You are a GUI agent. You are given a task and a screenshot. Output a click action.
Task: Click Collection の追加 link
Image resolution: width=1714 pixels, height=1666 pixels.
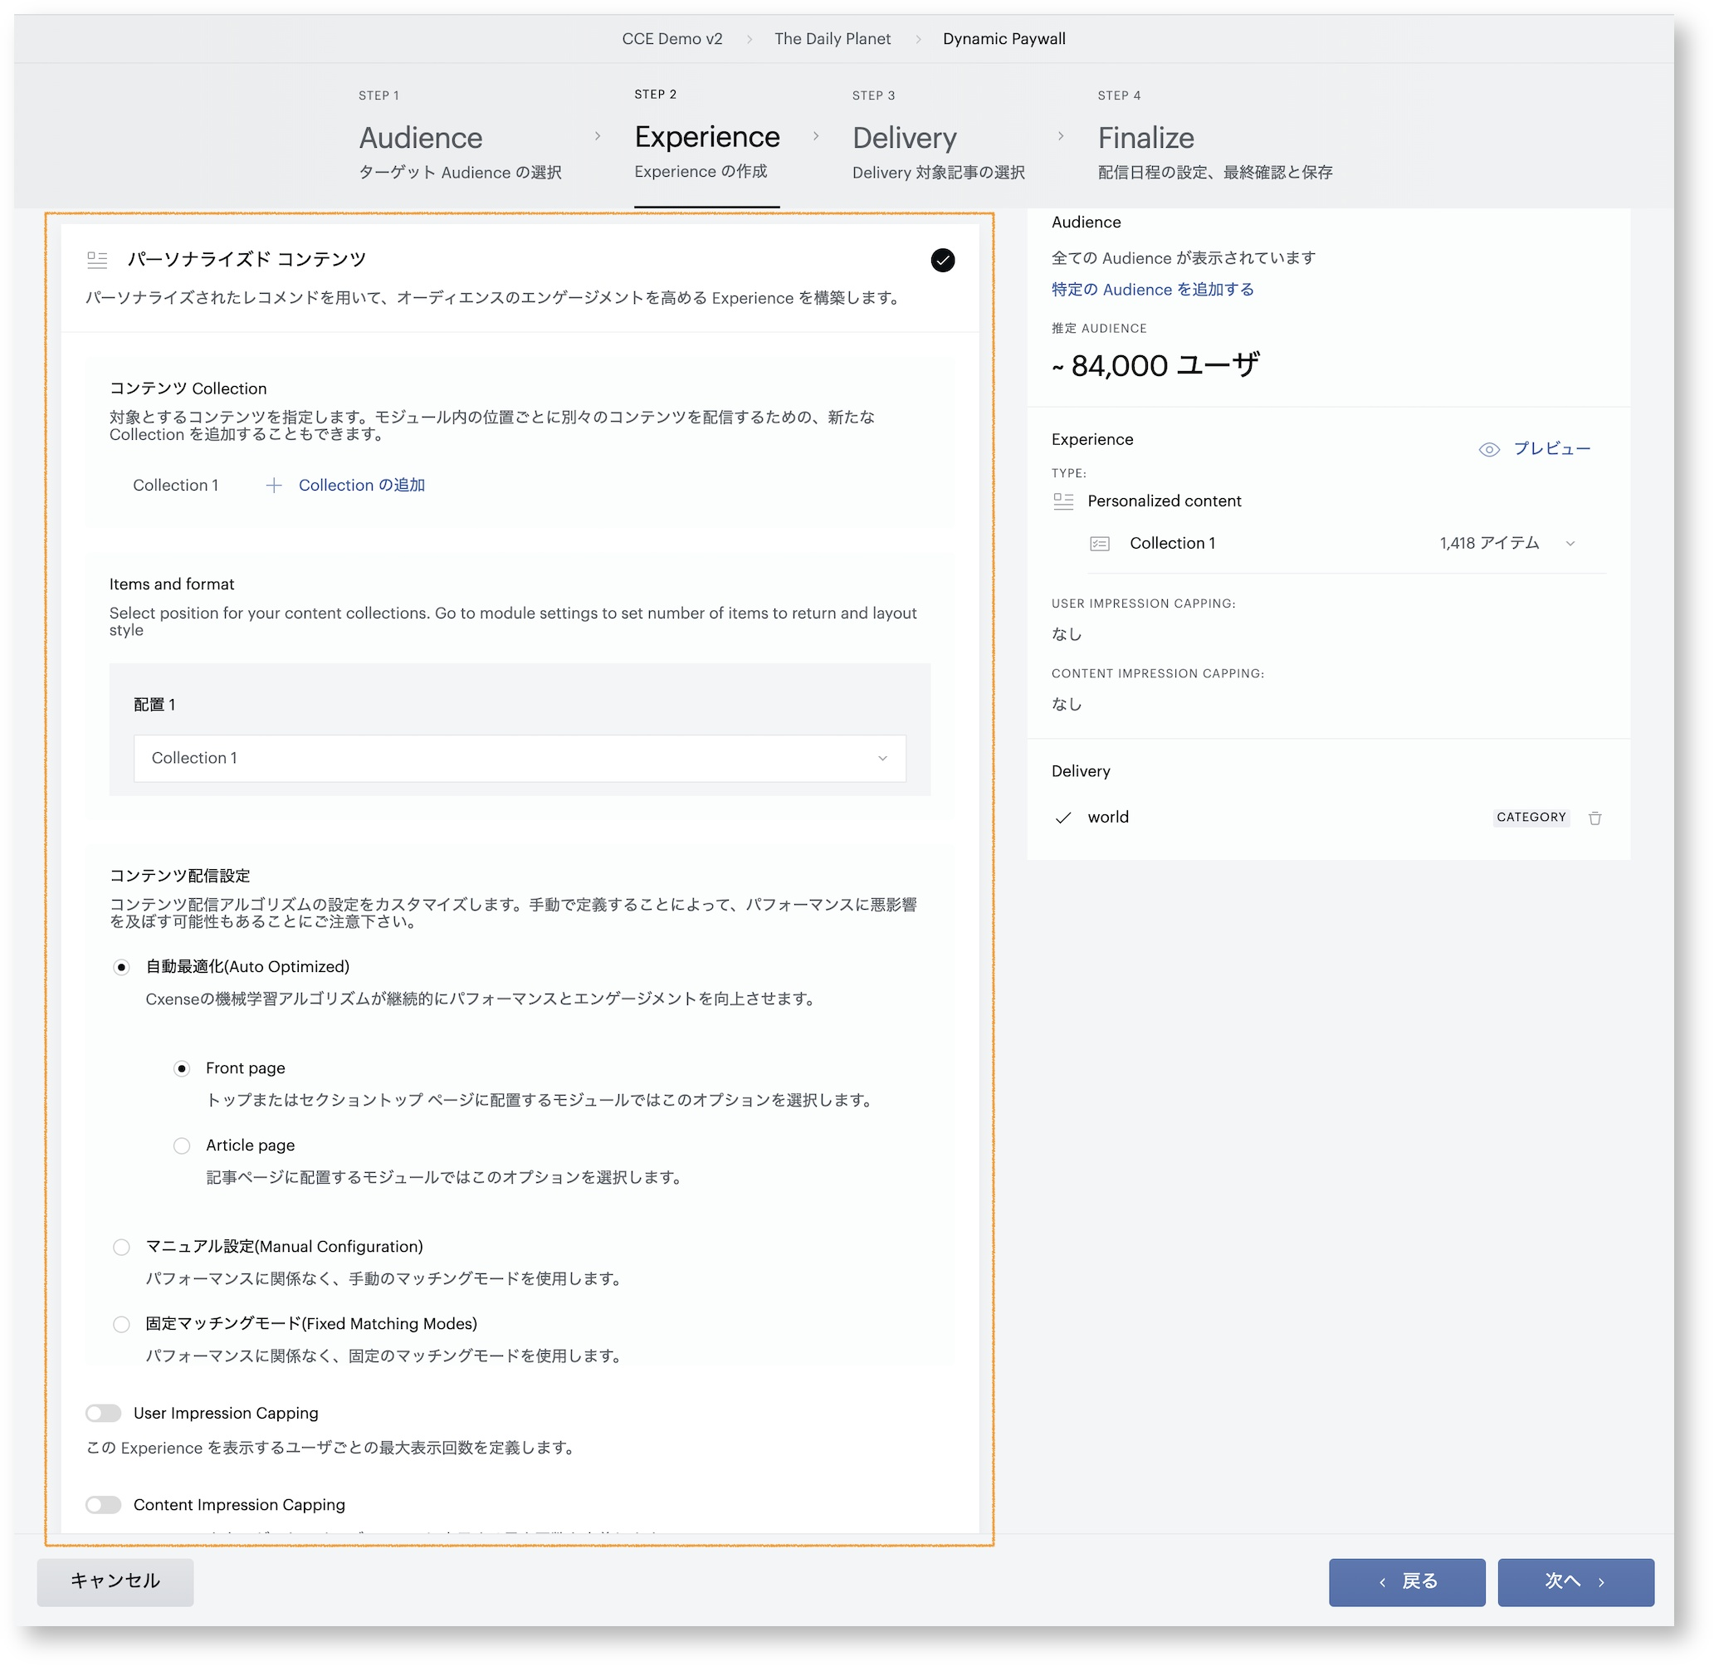(361, 486)
